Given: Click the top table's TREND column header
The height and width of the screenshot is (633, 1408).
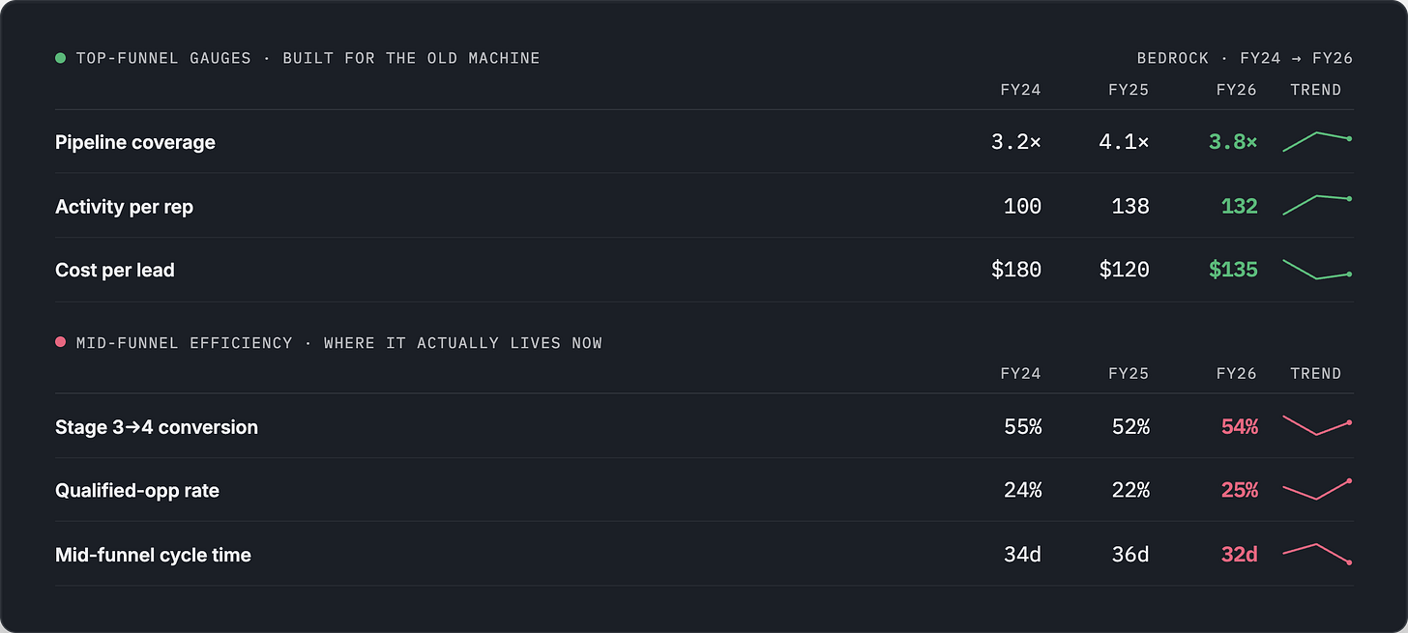Looking at the screenshot, I should [x=1315, y=90].
